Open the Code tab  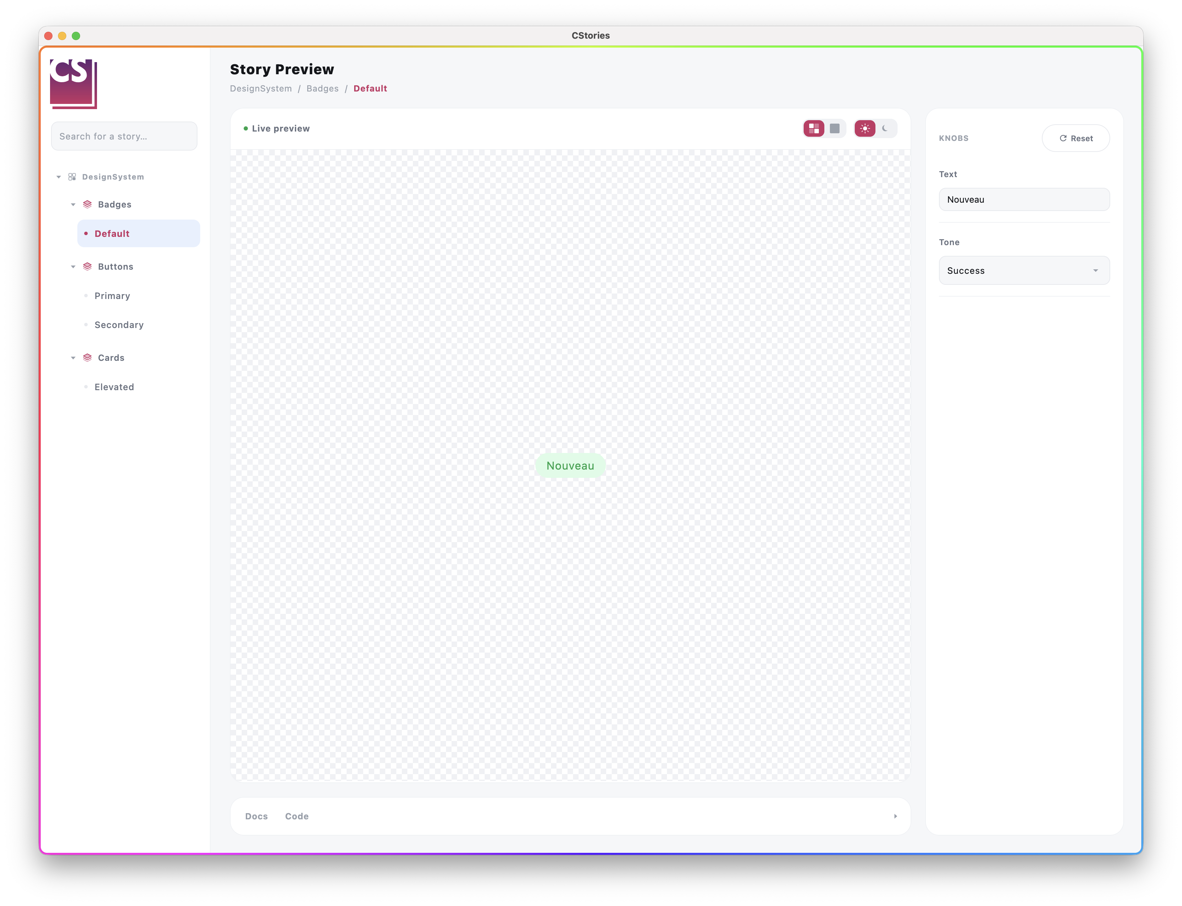pyautogui.click(x=297, y=816)
